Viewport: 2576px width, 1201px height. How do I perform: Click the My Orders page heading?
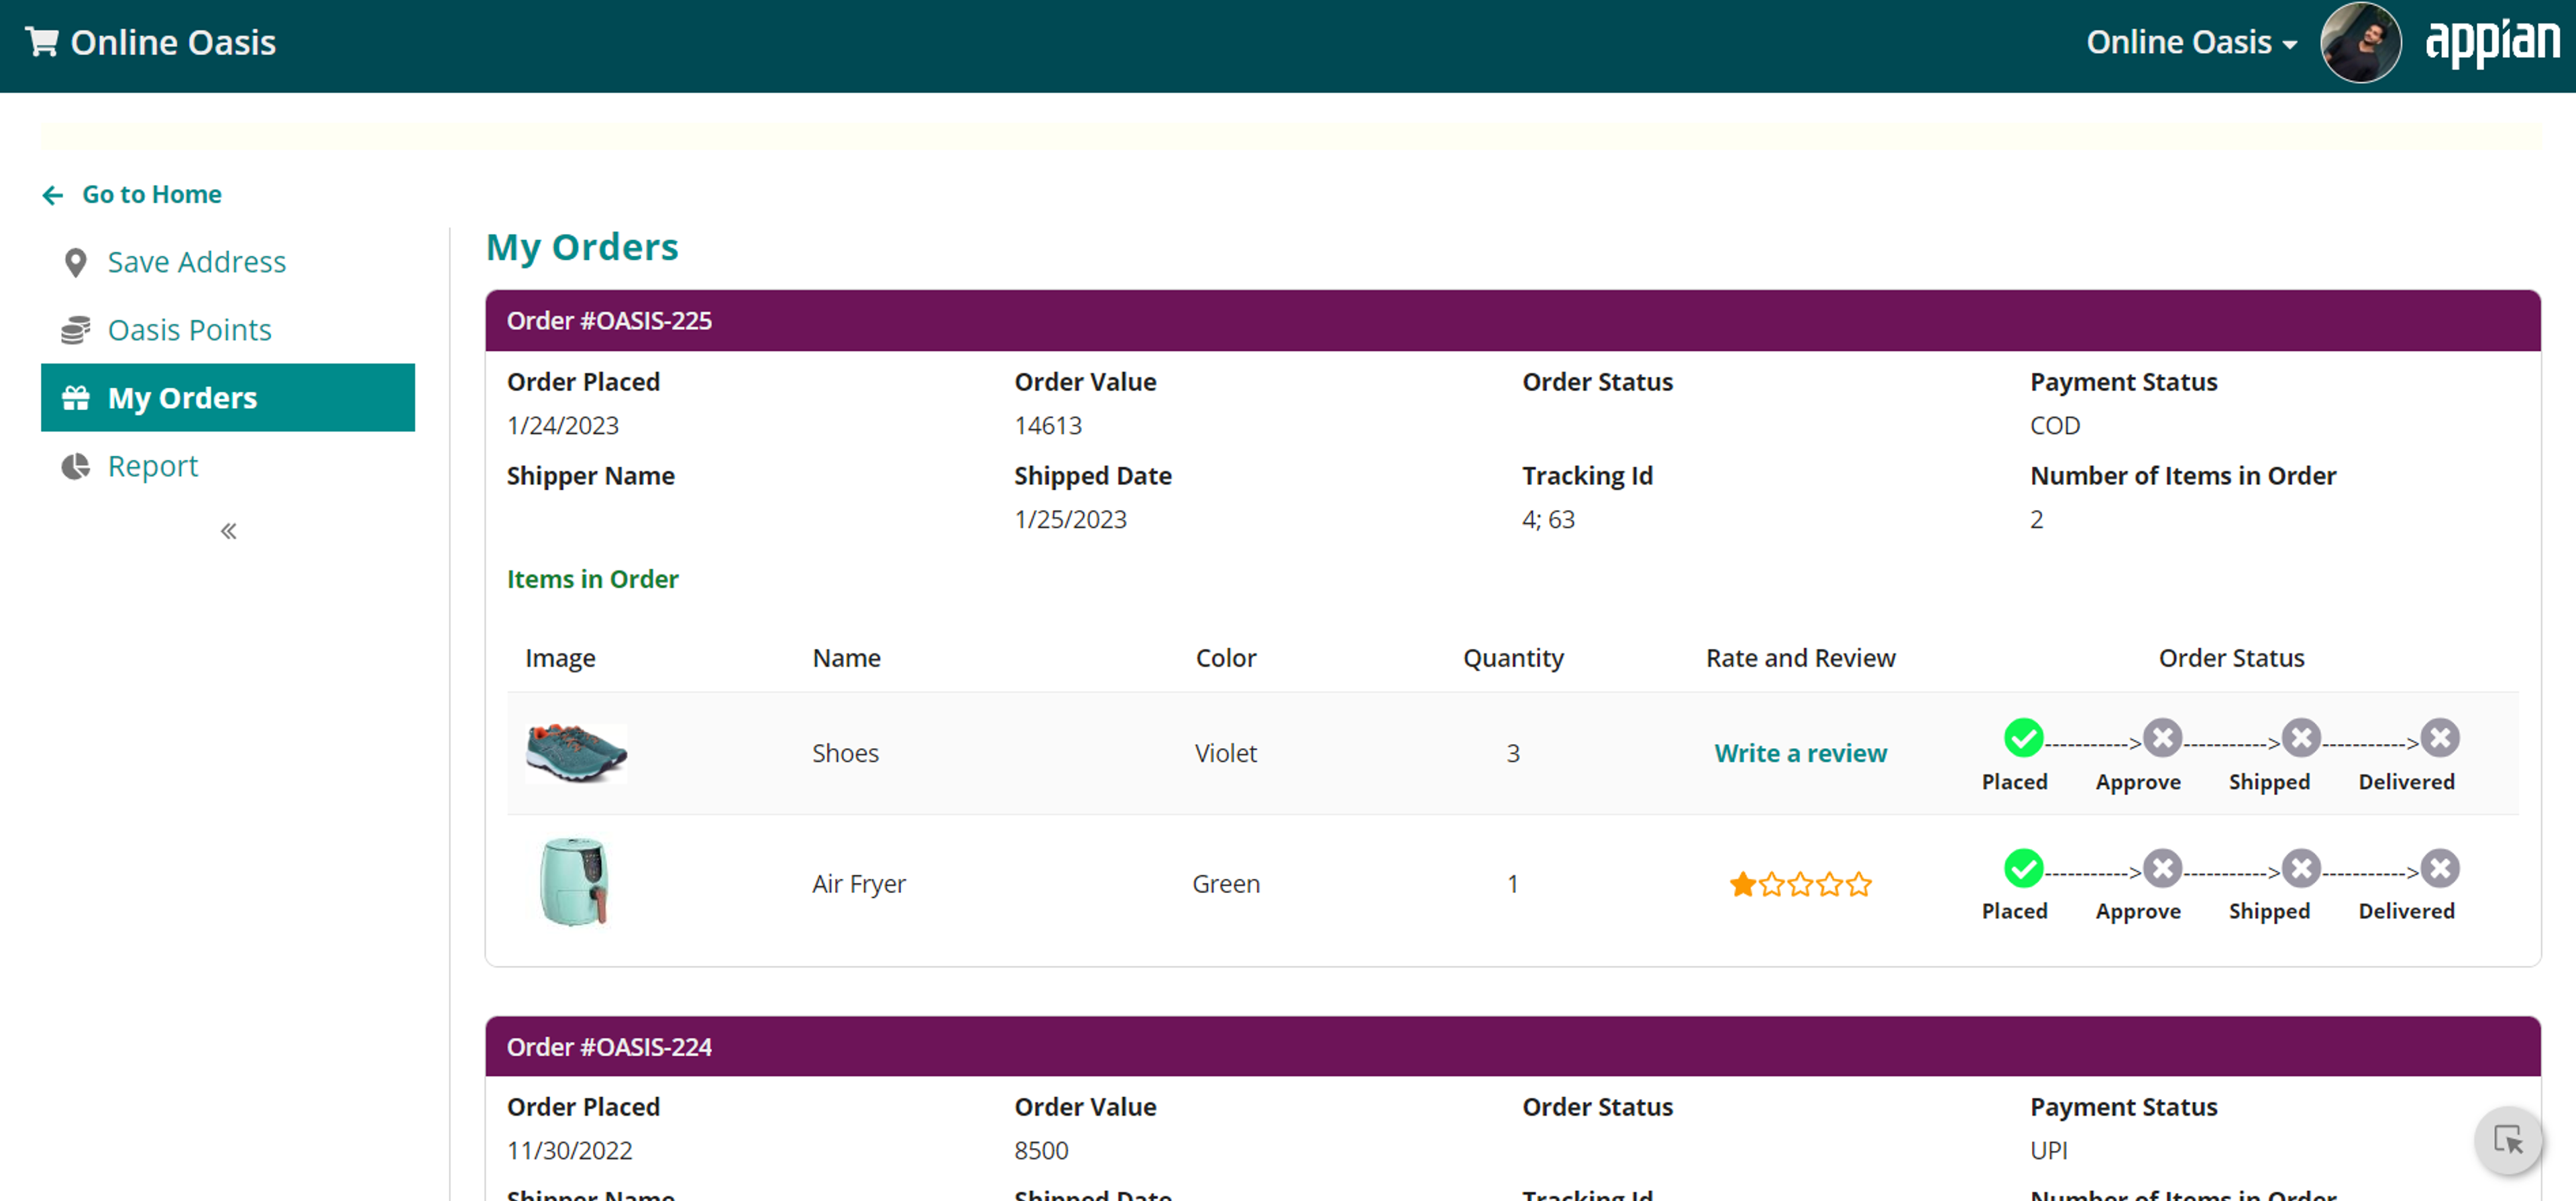coord(582,247)
